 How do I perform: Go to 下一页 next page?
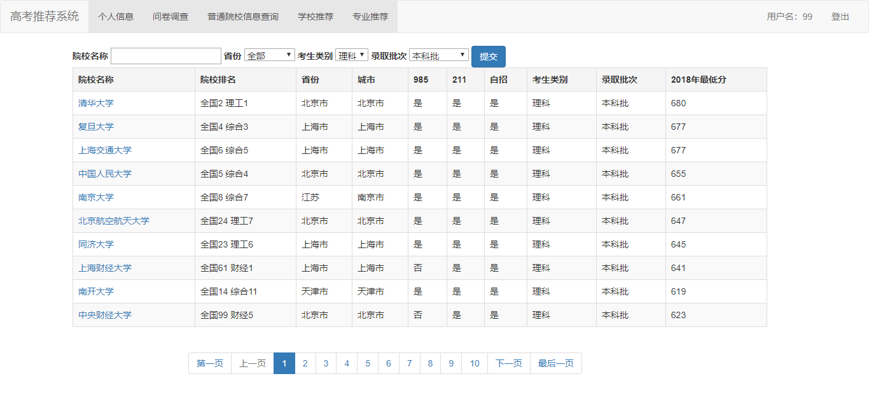click(x=509, y=363)
